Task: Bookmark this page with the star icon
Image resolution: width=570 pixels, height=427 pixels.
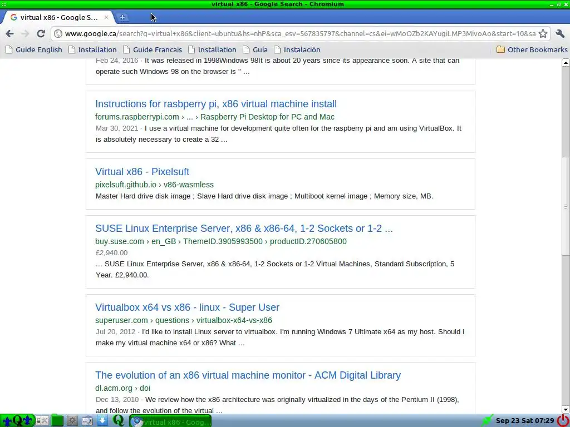Action: 543,34
